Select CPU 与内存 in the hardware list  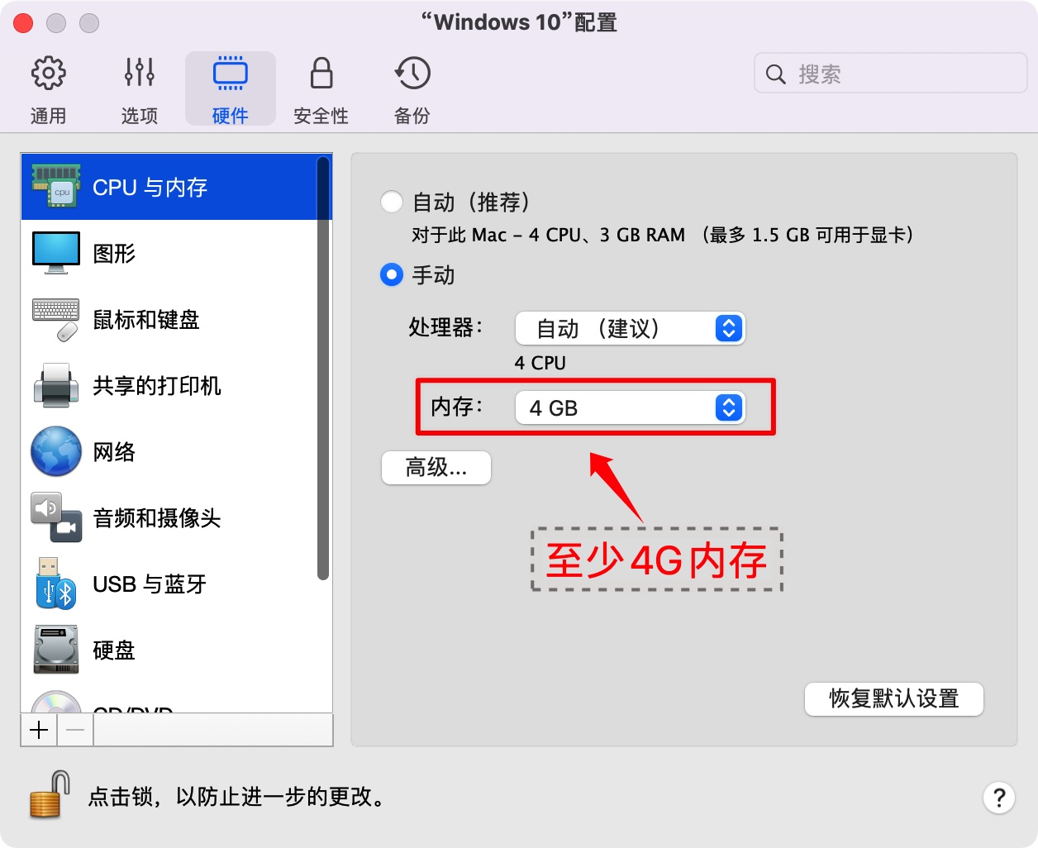(x=169, y=187)
